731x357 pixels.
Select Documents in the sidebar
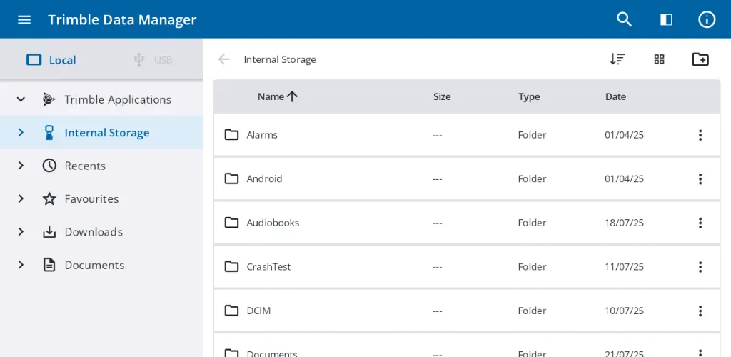95,265
